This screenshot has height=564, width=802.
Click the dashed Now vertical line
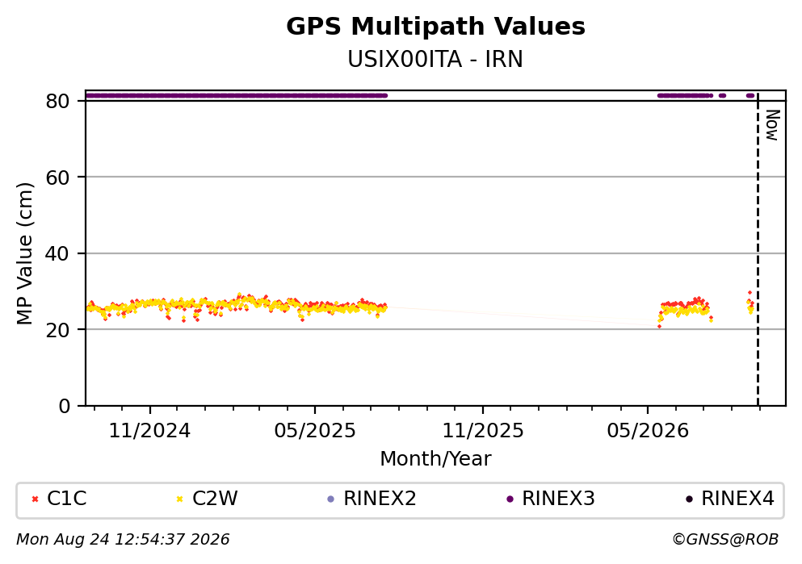(758, 249)
